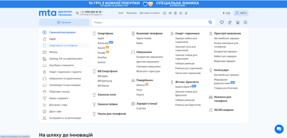Viewport: 287px width, 138px height.
Task: Open EcoFlow charging stations link
Action: click(141, 108)
